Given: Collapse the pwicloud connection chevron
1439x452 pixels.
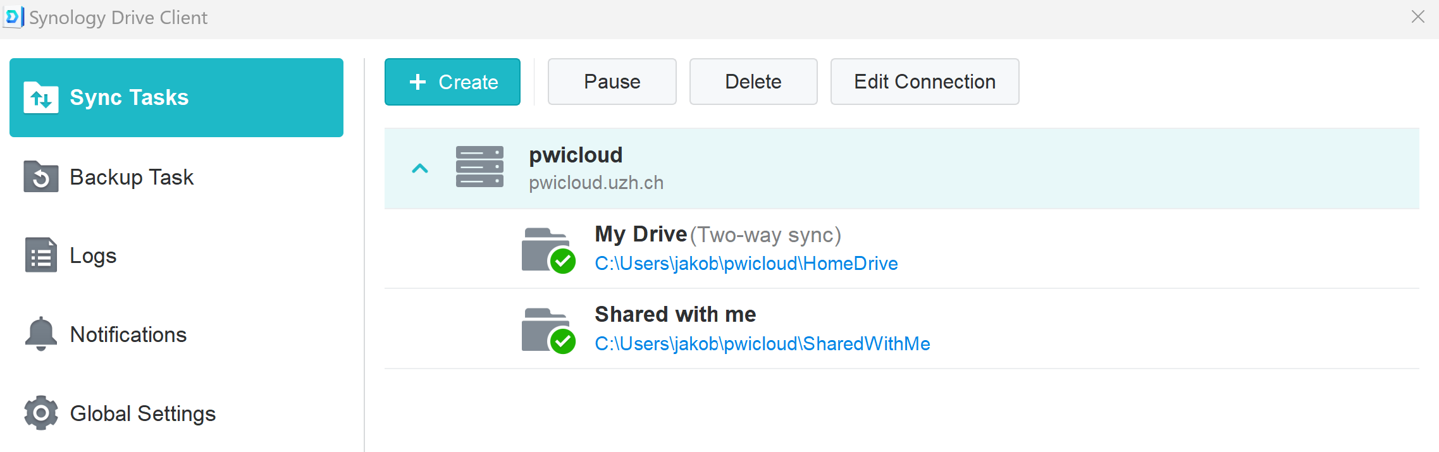Looking at the screenshot, I should [x=420, y=168].
